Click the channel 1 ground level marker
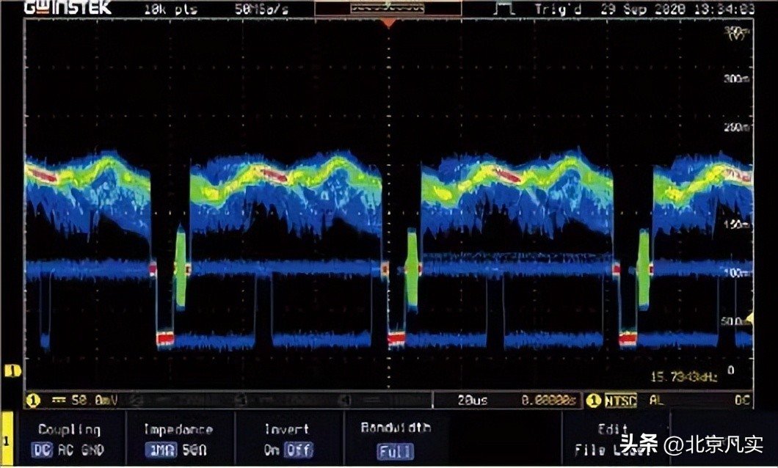This screenshot has width=778, height=468. click(12, 371)
